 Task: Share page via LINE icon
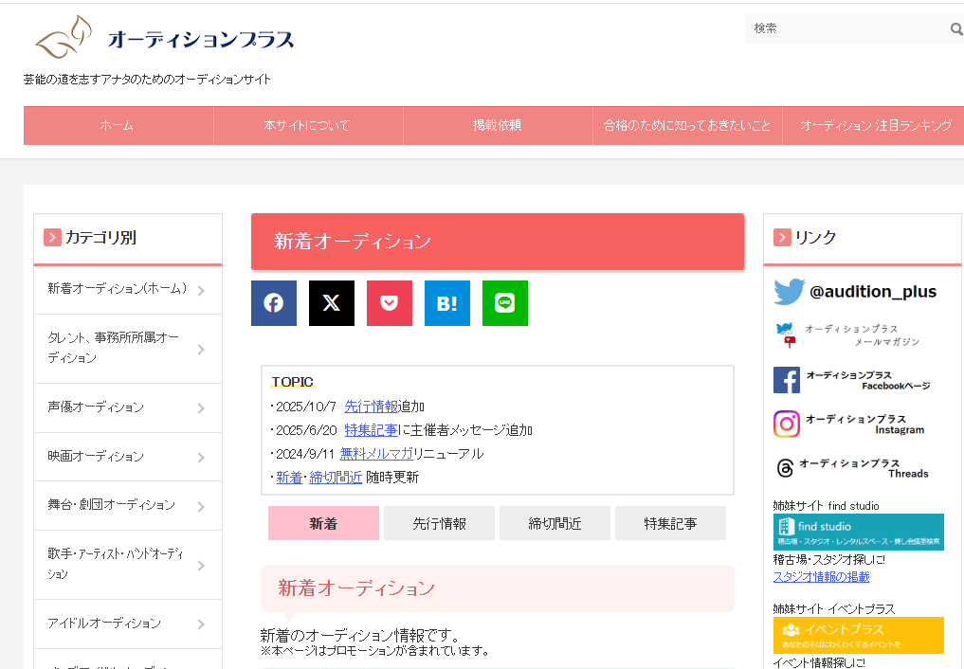click(505, 303)
